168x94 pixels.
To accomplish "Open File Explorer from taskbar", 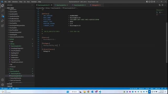I will (x=85, y=92).
